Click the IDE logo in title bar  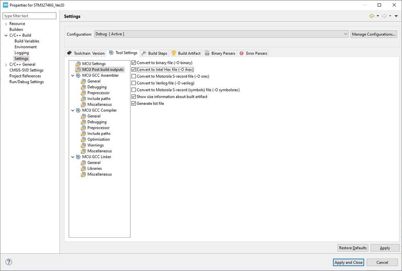coord(5,5)
